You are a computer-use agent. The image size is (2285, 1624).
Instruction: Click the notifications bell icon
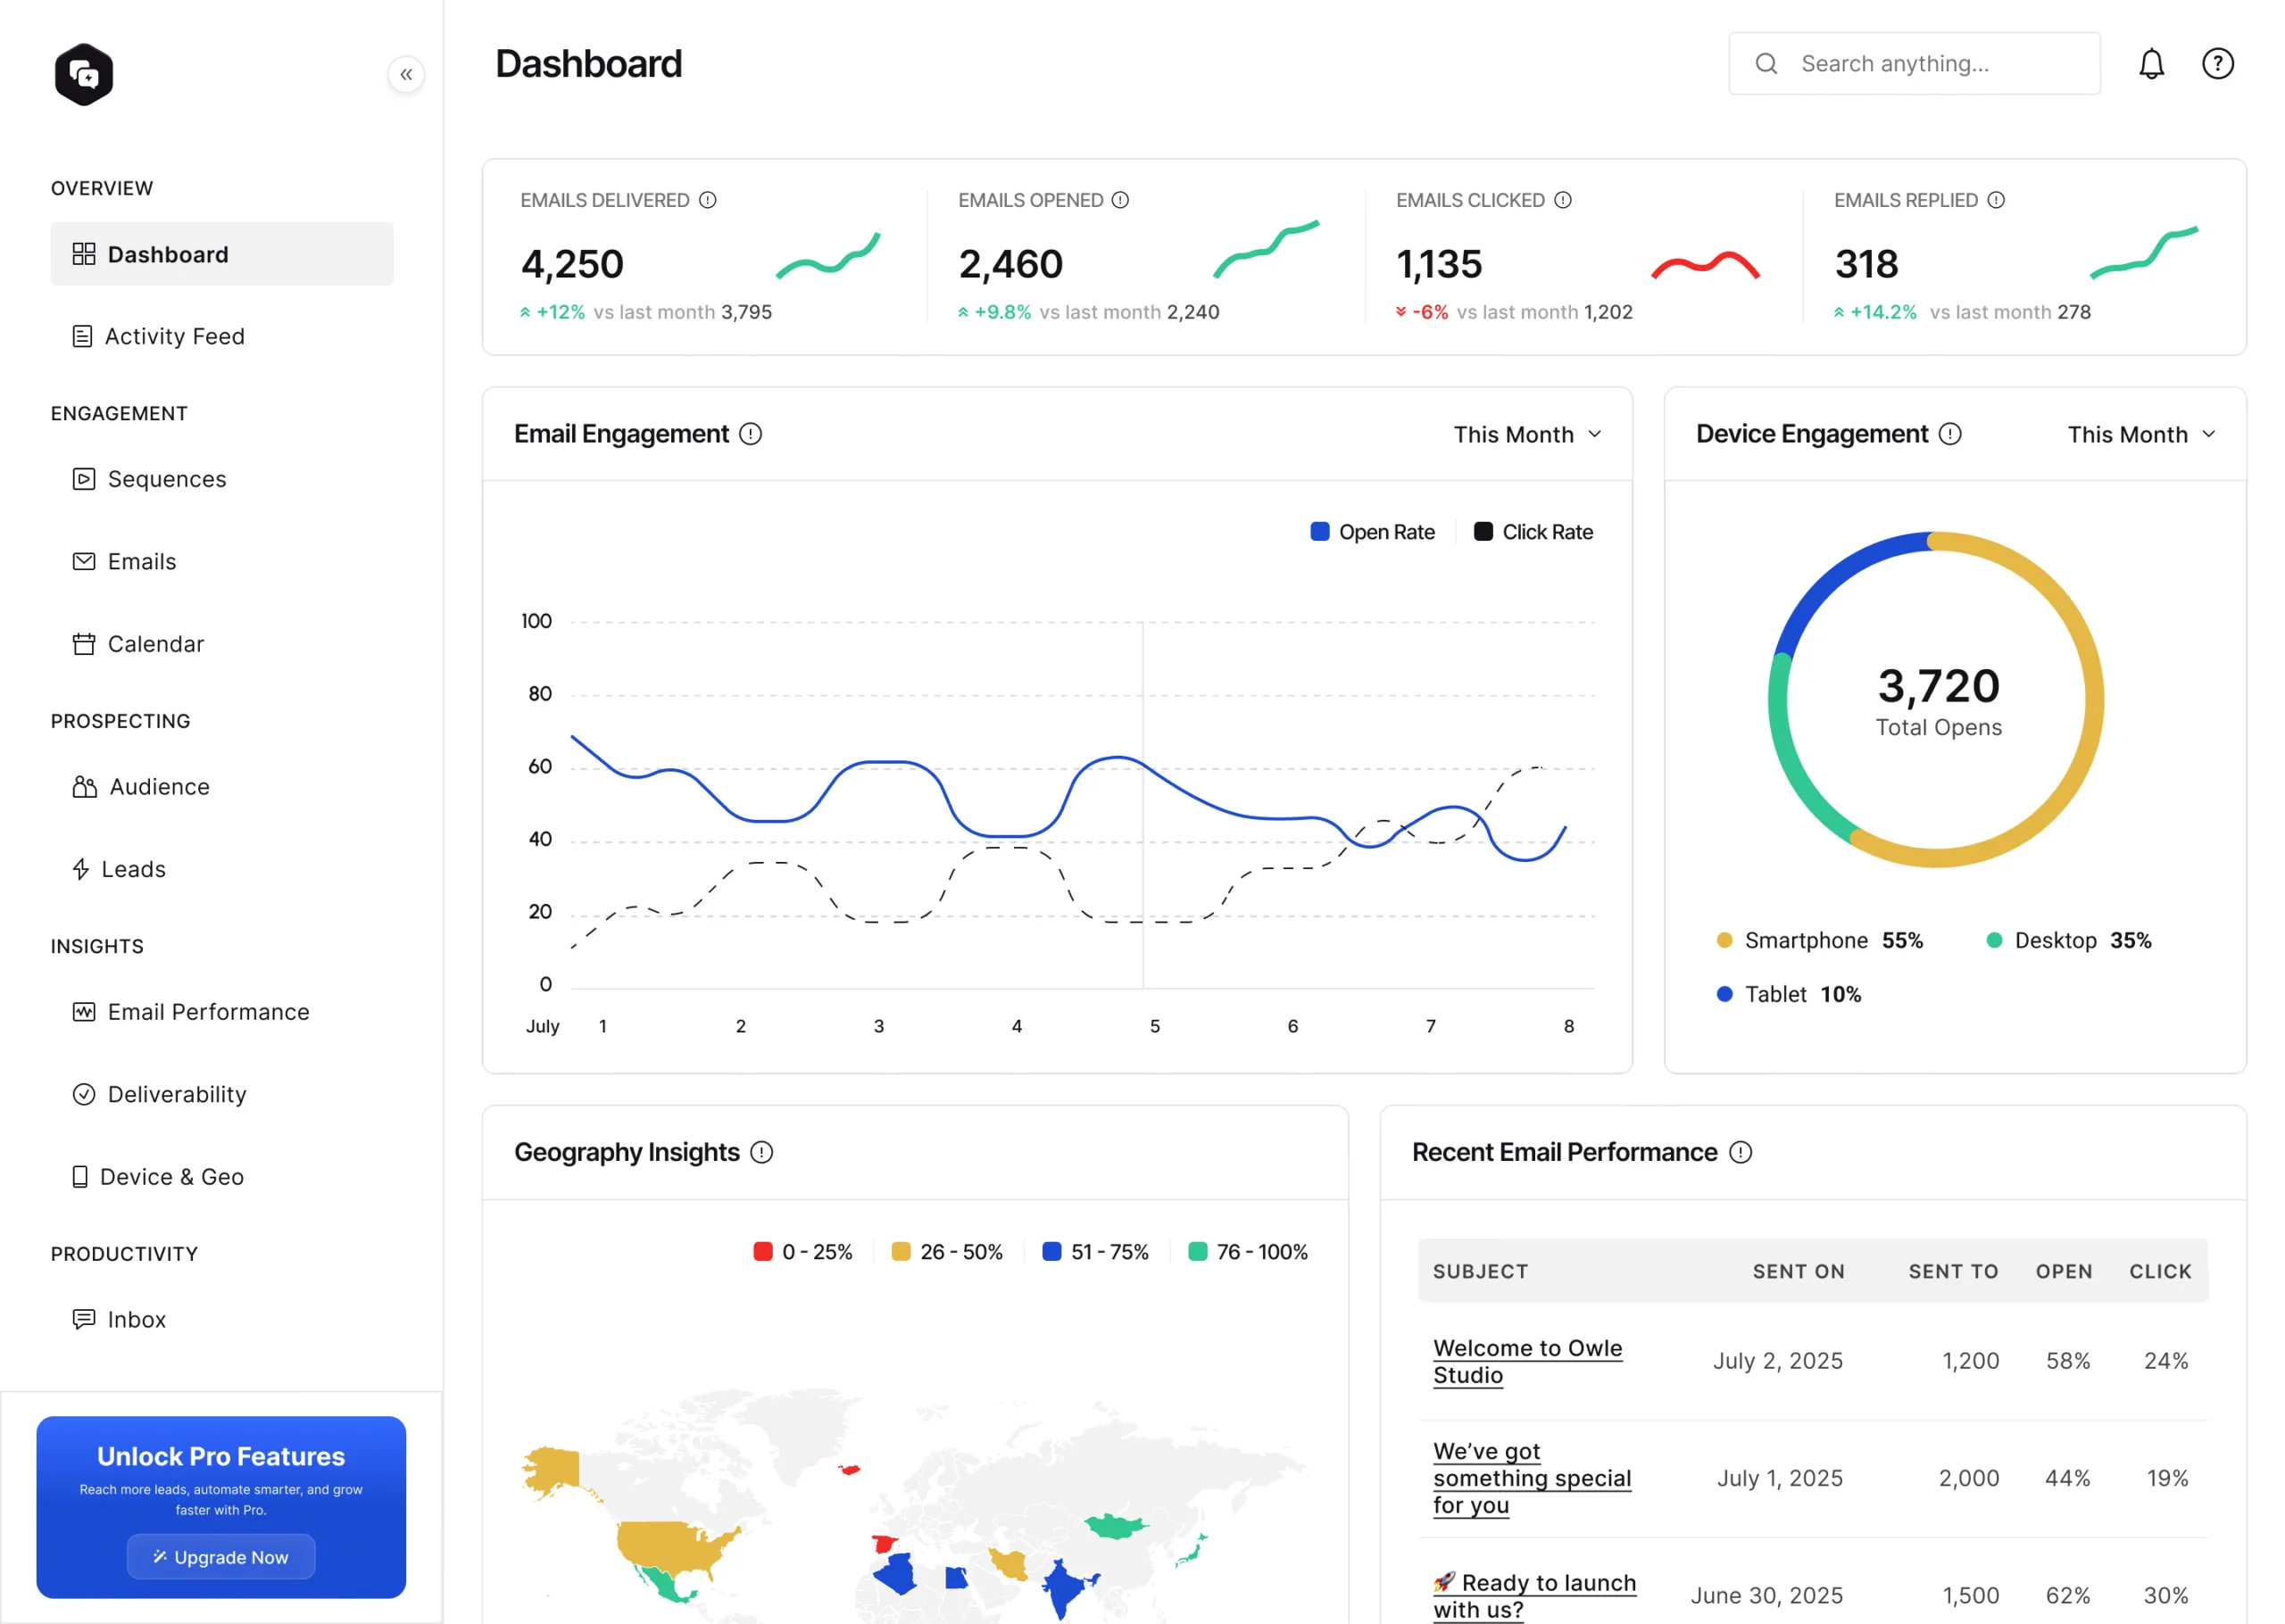tap(2150, 64)
